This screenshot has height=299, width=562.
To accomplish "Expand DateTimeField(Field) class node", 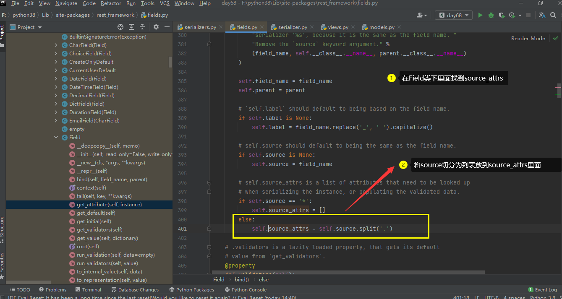I will 56,87.
